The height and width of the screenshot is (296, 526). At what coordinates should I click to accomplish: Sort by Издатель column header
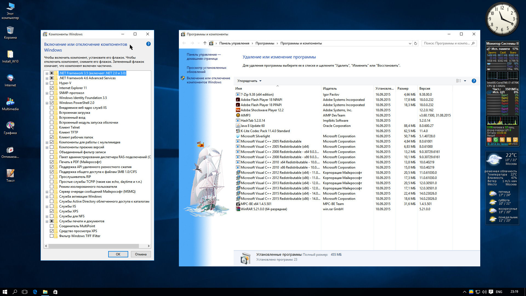347,89
